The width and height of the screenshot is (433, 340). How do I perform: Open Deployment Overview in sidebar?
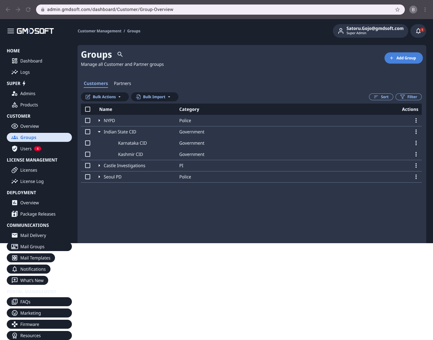pyautogui.click(x=39, y=203)
